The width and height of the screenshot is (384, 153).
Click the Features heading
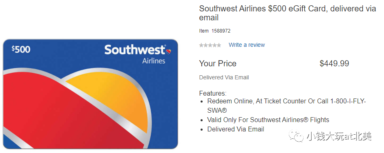tap(213, 93)
